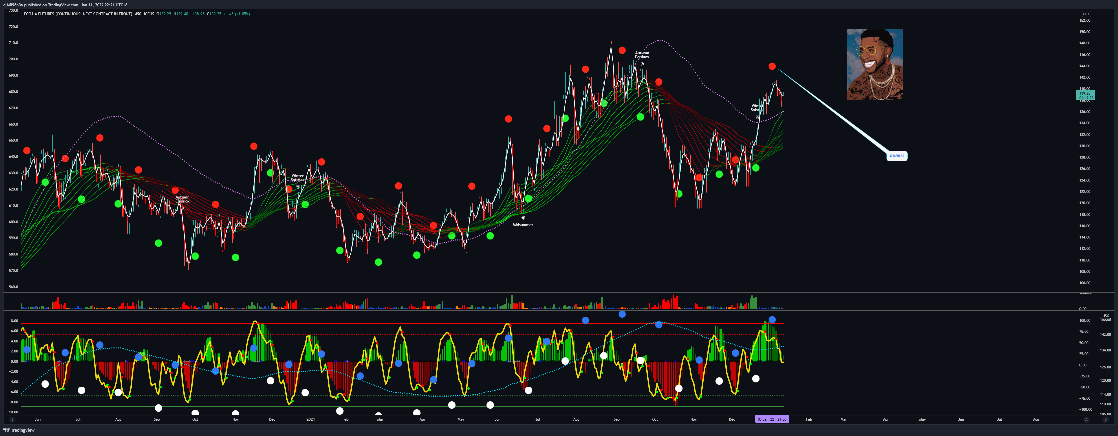Click the H139.40 high value
This screenshot has height=436, width=1118.
coord(181,14)
